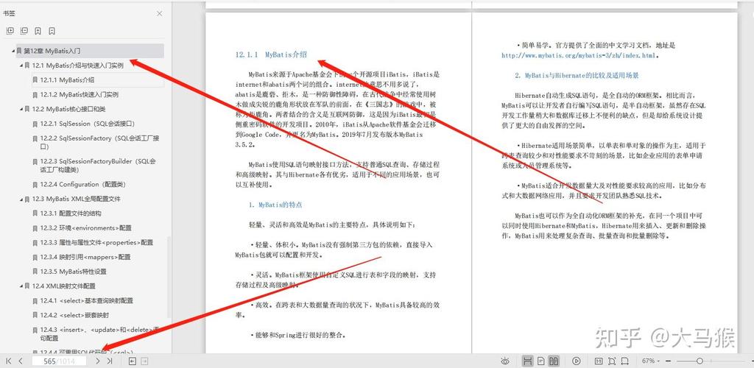Screen dimensions: 754x368
Task: Open the 67% zoom level dropdown
Action: click(x=651, y=361)
